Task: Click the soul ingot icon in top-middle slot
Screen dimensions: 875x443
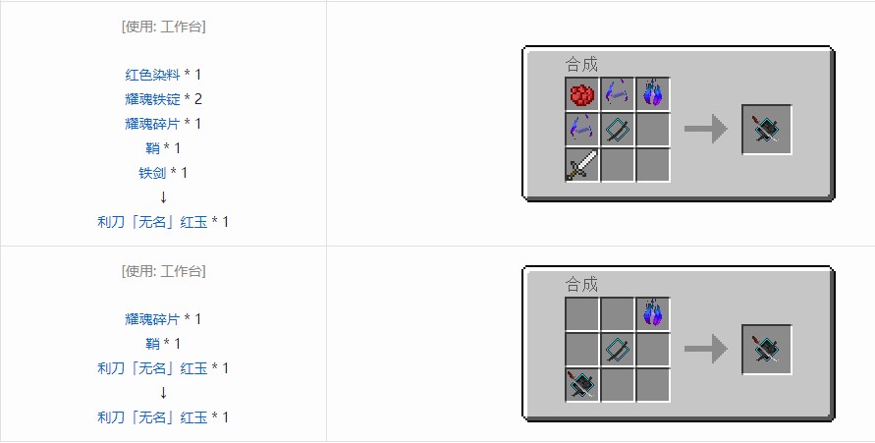Action: (x=617, y=93)
